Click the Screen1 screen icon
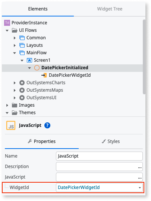 pyautogui.click(x=29, y=60)
